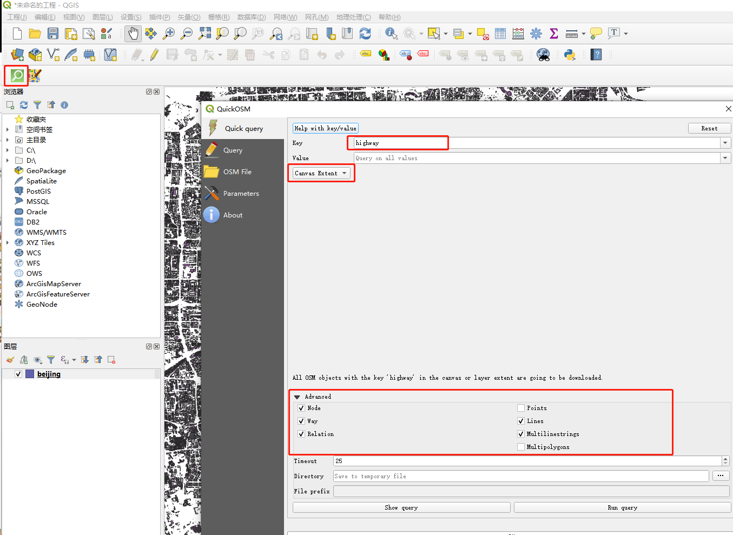The width and height of the screenshot is (733, 535).
Task: Collapse the Advanced section
Action: [297, 397]
